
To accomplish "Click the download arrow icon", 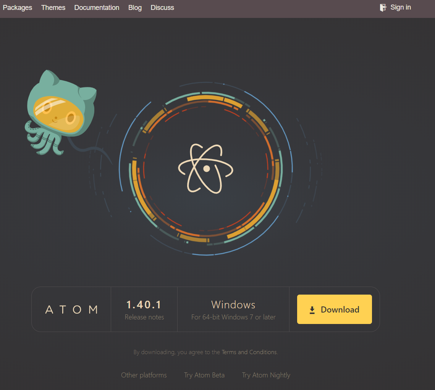I will coord(312,310).
